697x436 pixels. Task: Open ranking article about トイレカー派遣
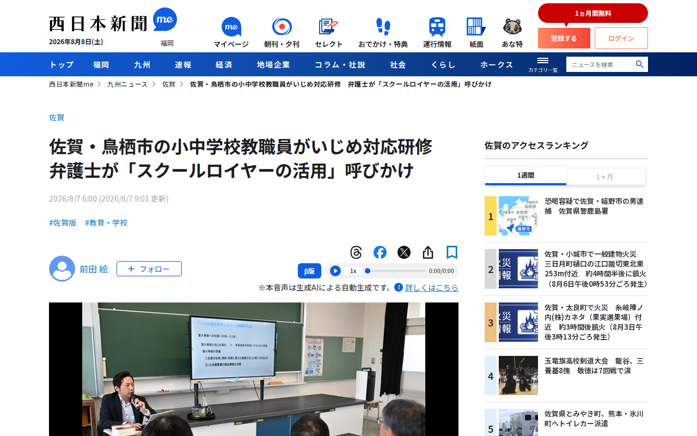click(x=594, y=419)
